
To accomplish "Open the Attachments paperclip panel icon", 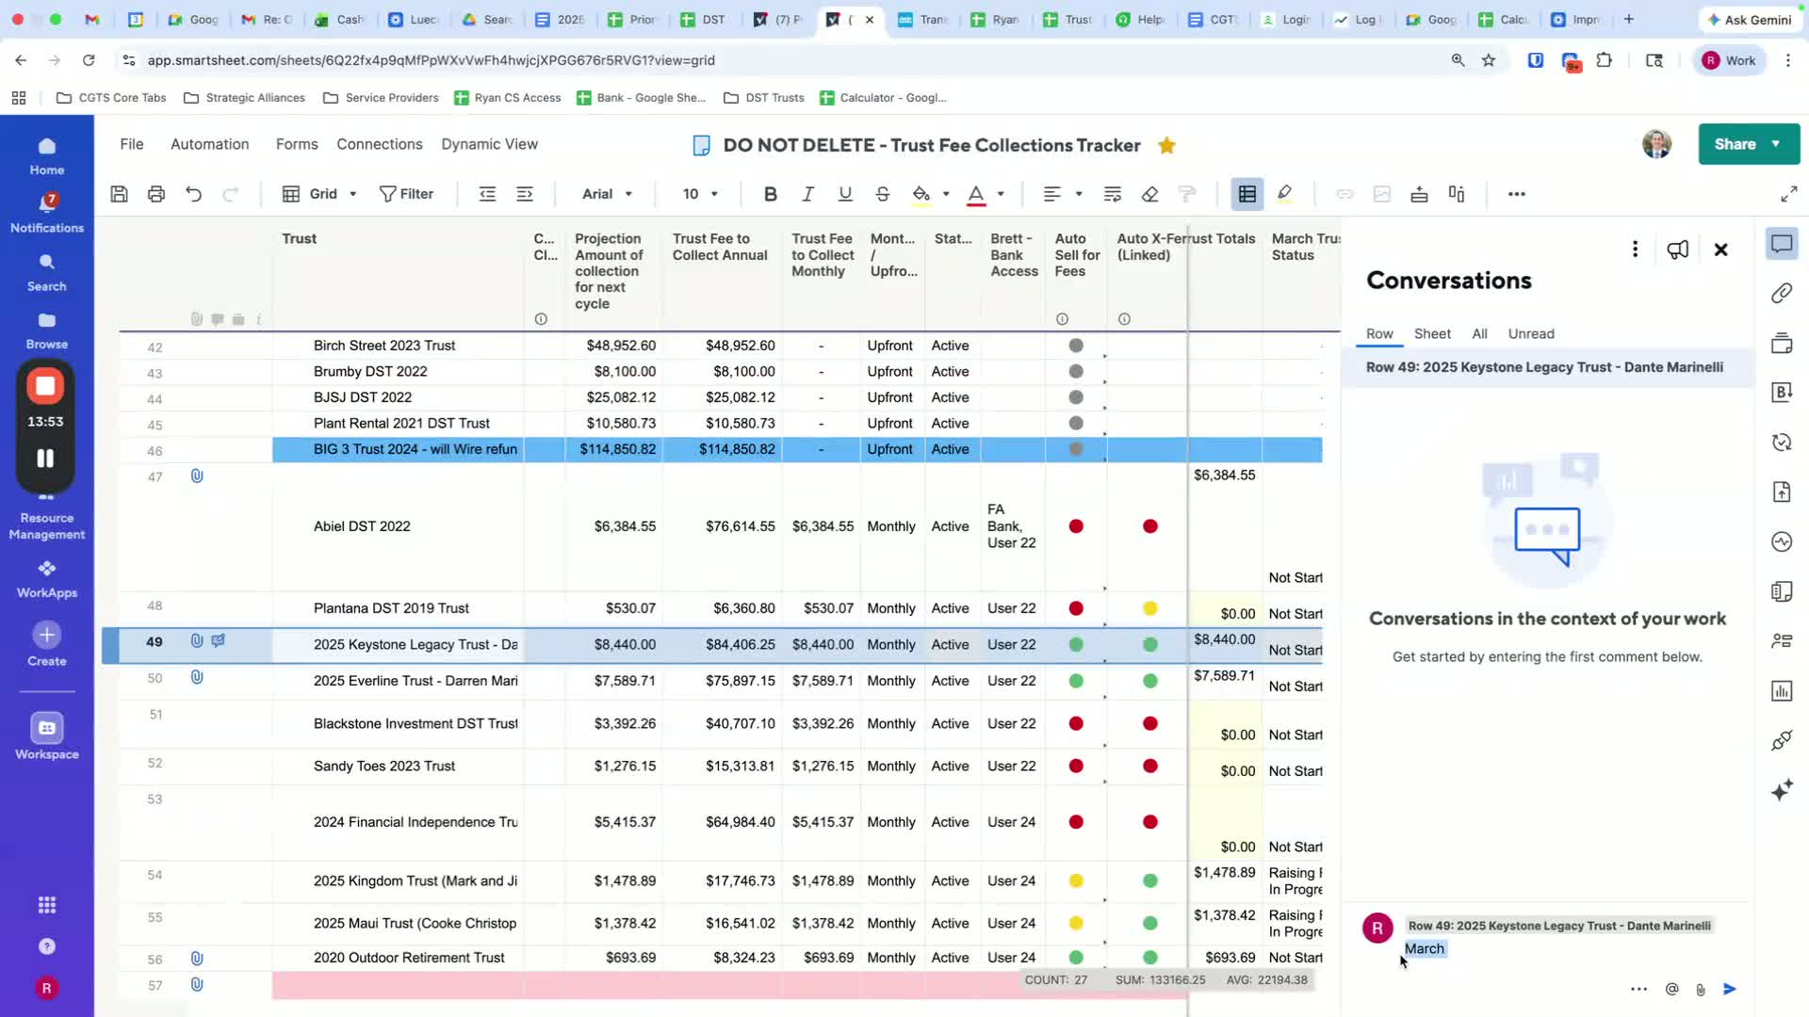I will point(1781,294).
